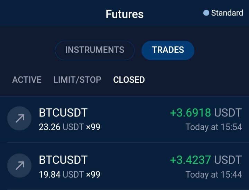Open the second BTCUSDT closed trade
The width and height of the screenshot is (249, 190).
tap(124, 166)
